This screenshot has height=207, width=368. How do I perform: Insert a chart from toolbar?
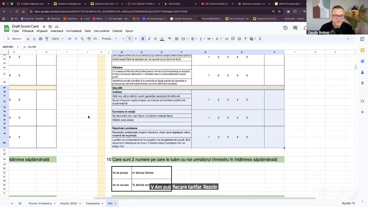coord(239,39)
